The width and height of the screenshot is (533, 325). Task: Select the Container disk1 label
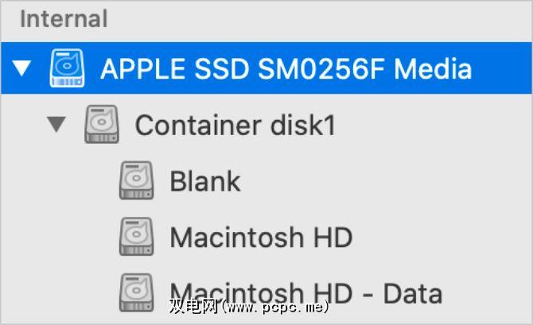pos(235,126)
